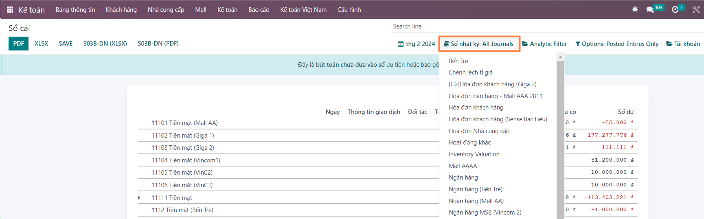The height and width of the screenshot is (219, 704).
Task: Click the folder icon of Tài khoản filter
Action: point(669,44)
